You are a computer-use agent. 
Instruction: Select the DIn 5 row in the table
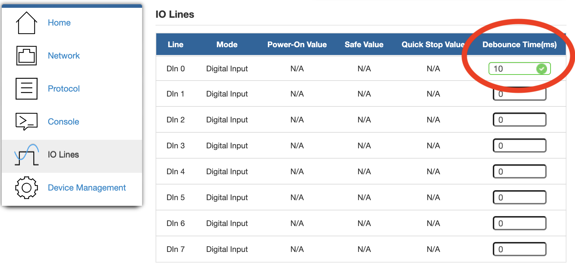tap(319, 197)
